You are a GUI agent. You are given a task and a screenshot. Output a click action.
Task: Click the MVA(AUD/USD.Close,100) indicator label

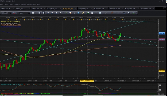point(11,25)
